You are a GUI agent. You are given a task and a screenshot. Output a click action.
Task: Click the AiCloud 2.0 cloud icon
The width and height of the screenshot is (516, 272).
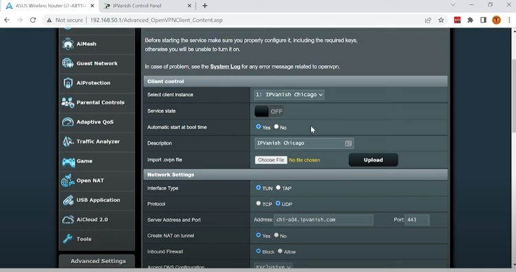(x=68, y=219)
